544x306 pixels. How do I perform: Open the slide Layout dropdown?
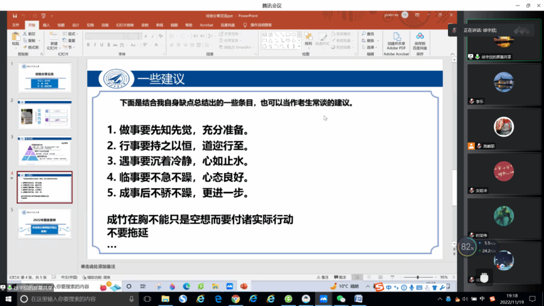pyautogui.click(x=71, y=34)
